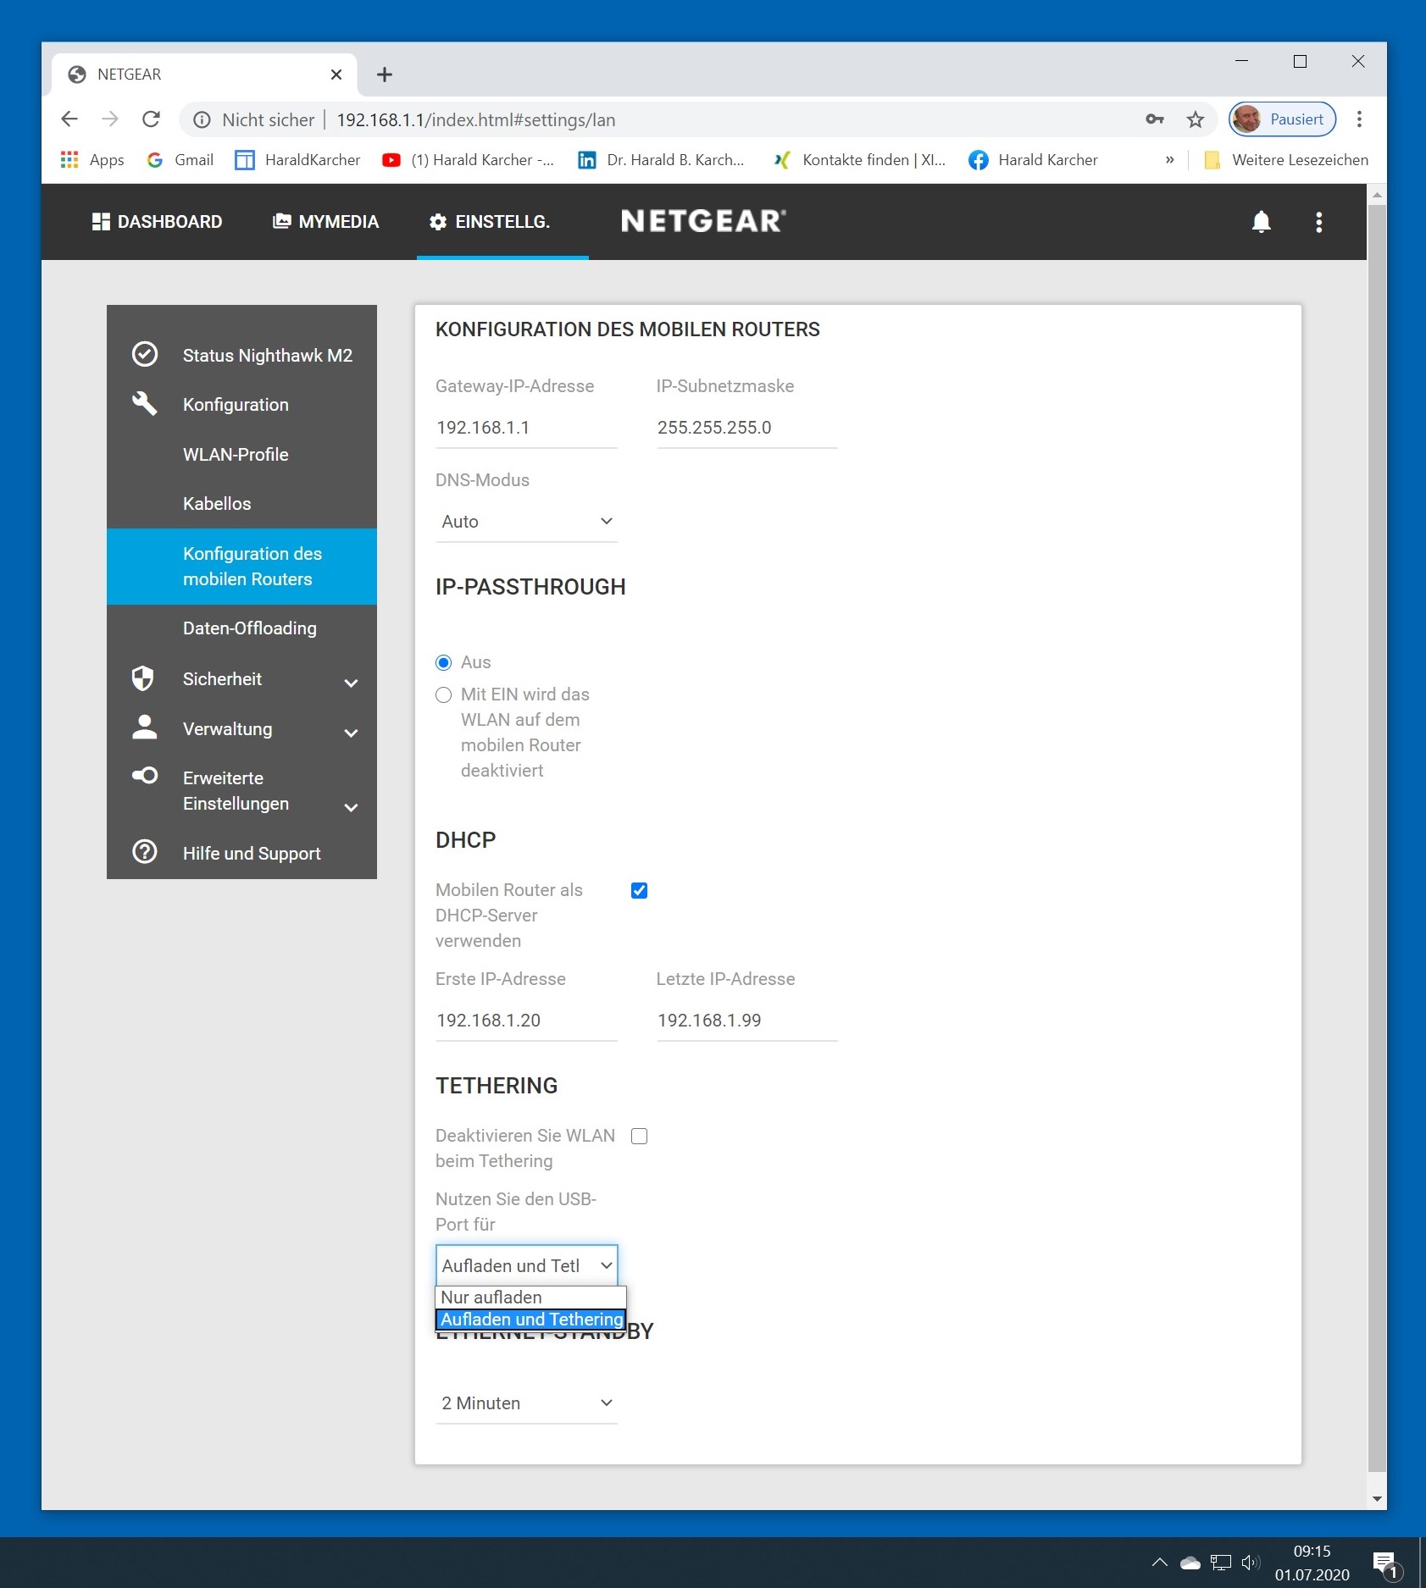Open the YouTube Harald Karcher bookmark
Screen dimensions: 1426x1588
[x=468, y=160]
